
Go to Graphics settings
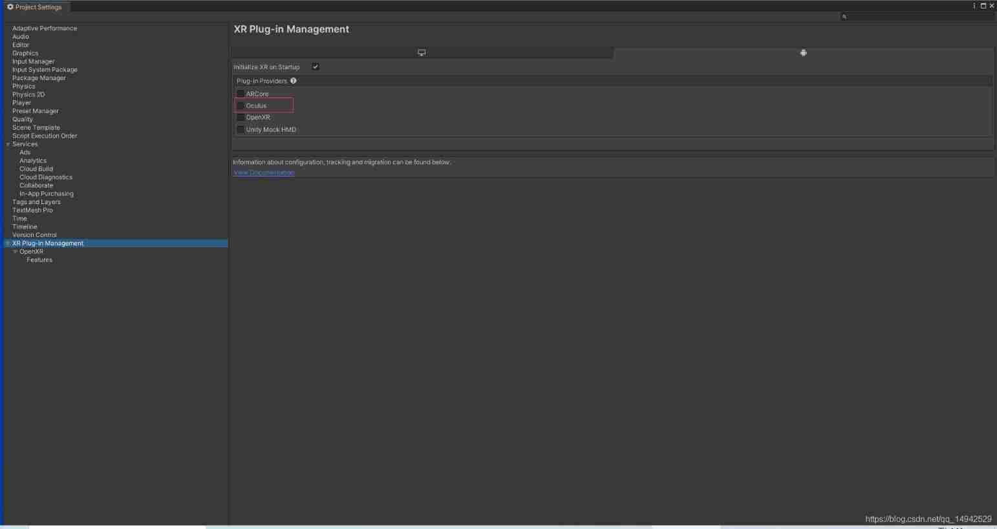point(25,54)
